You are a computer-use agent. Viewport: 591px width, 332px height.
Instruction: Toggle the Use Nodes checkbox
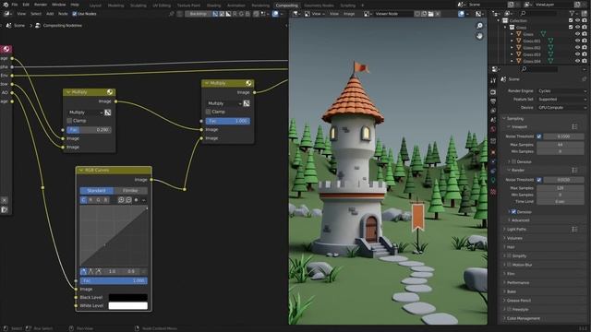pos(74,14)
